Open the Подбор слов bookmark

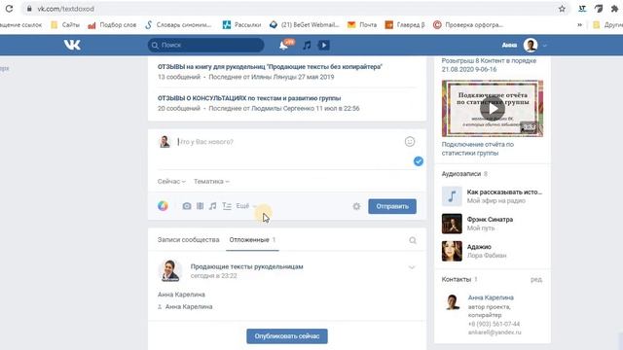[x=112, y=24]
